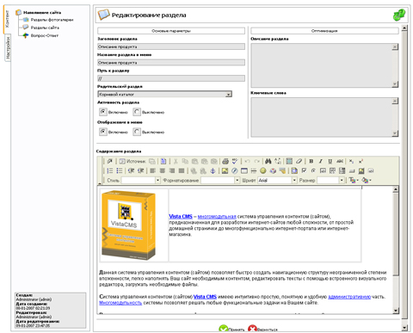
Task: Insert a horizontal rule line
Action: [x=254, y=171]
